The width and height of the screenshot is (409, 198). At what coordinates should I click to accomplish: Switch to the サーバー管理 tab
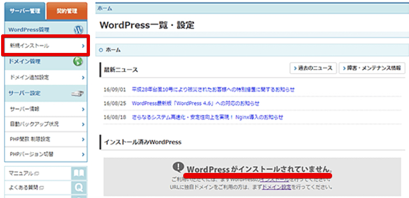coord(25,11)
